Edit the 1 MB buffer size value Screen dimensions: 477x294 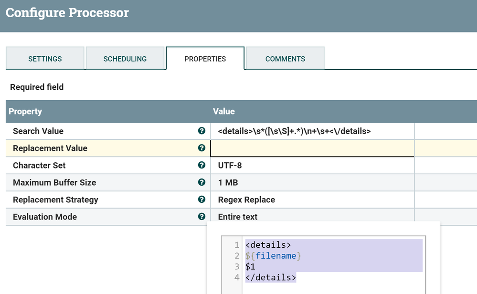pos(228,183)
